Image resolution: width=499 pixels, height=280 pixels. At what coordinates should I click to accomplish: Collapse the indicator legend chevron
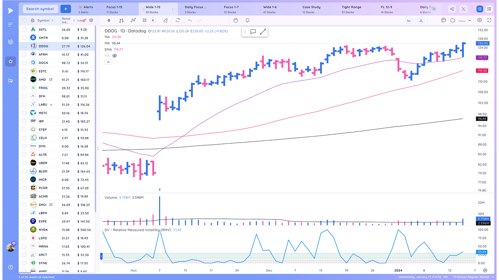[108, 62]
